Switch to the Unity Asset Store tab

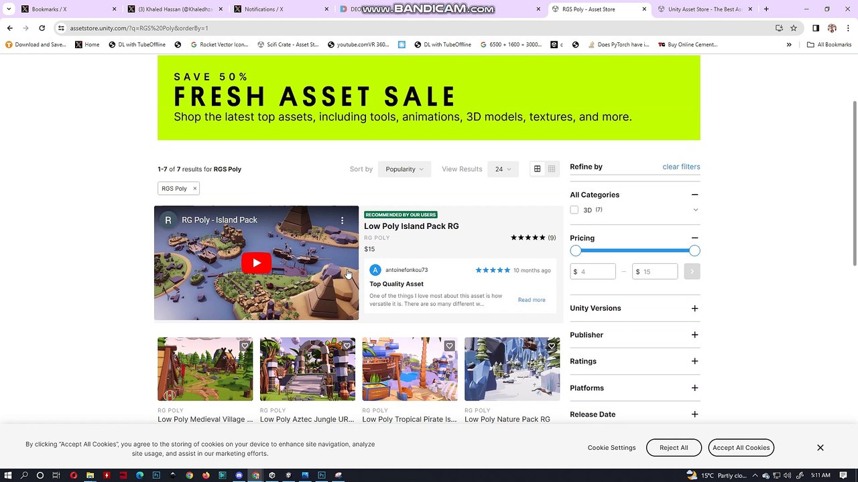pos(705,9)
